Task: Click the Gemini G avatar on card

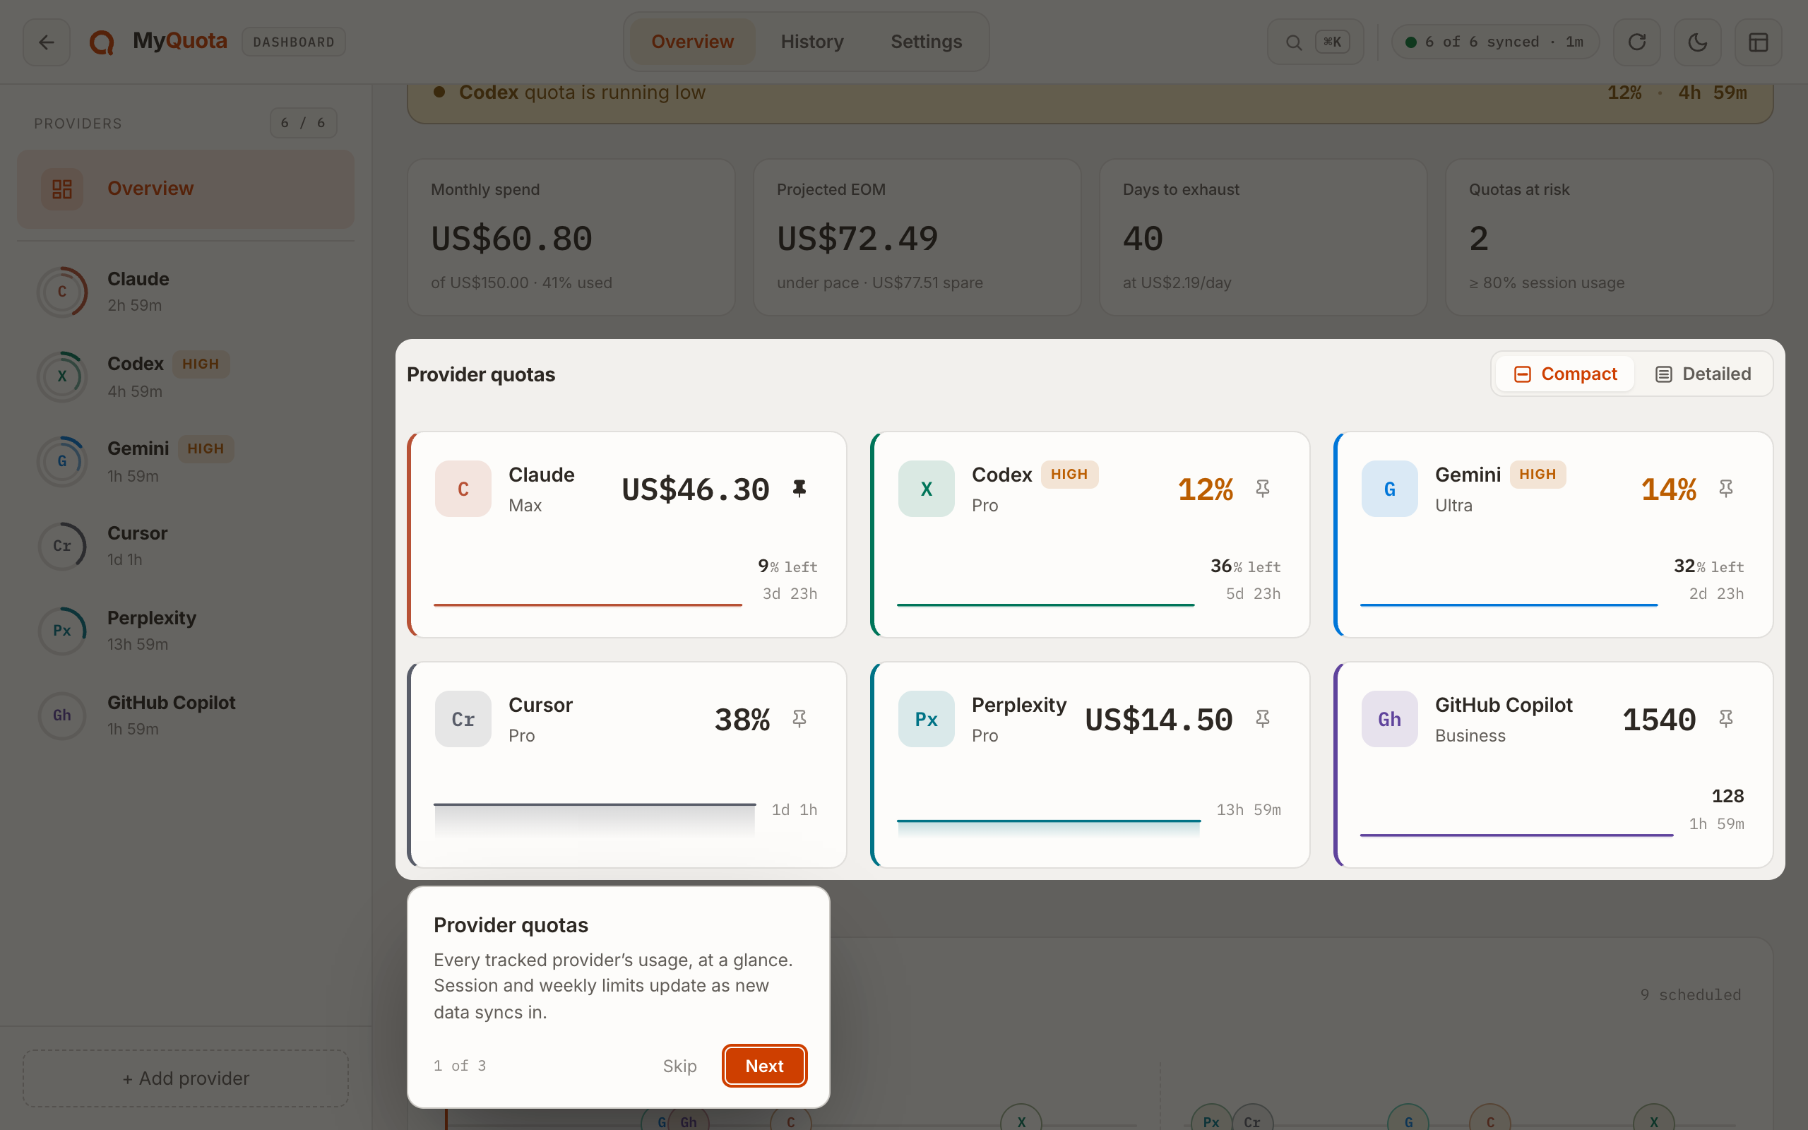Action: (1390, 489)
